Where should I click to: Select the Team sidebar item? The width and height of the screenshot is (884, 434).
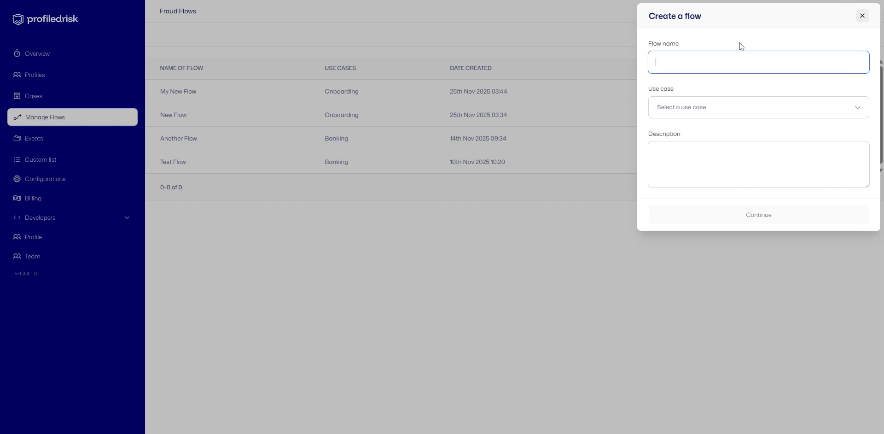click(32, 256)
